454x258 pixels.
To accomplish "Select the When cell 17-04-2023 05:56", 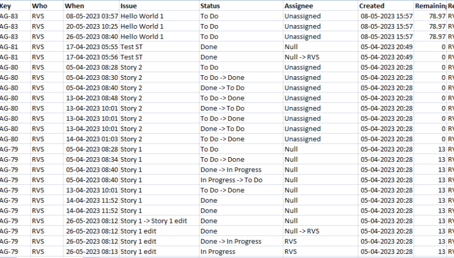I will tap(92, 57).
